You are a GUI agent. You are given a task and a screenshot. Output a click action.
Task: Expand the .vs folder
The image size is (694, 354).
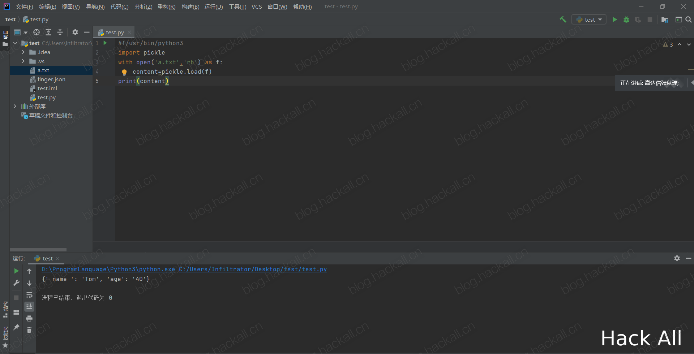click(x=23, y=61)
